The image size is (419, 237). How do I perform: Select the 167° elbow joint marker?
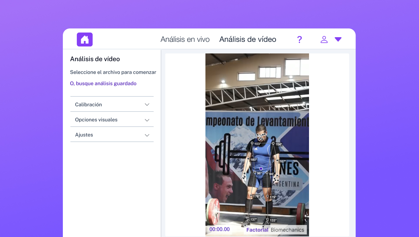[x=277, y=161]
